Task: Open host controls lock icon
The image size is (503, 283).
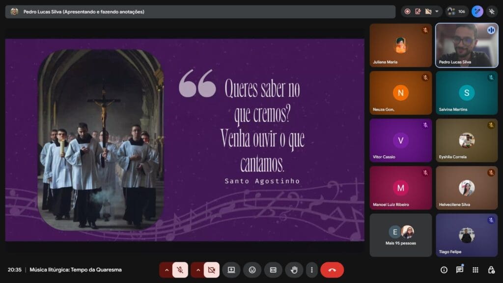Action: (x=491, y=270)
